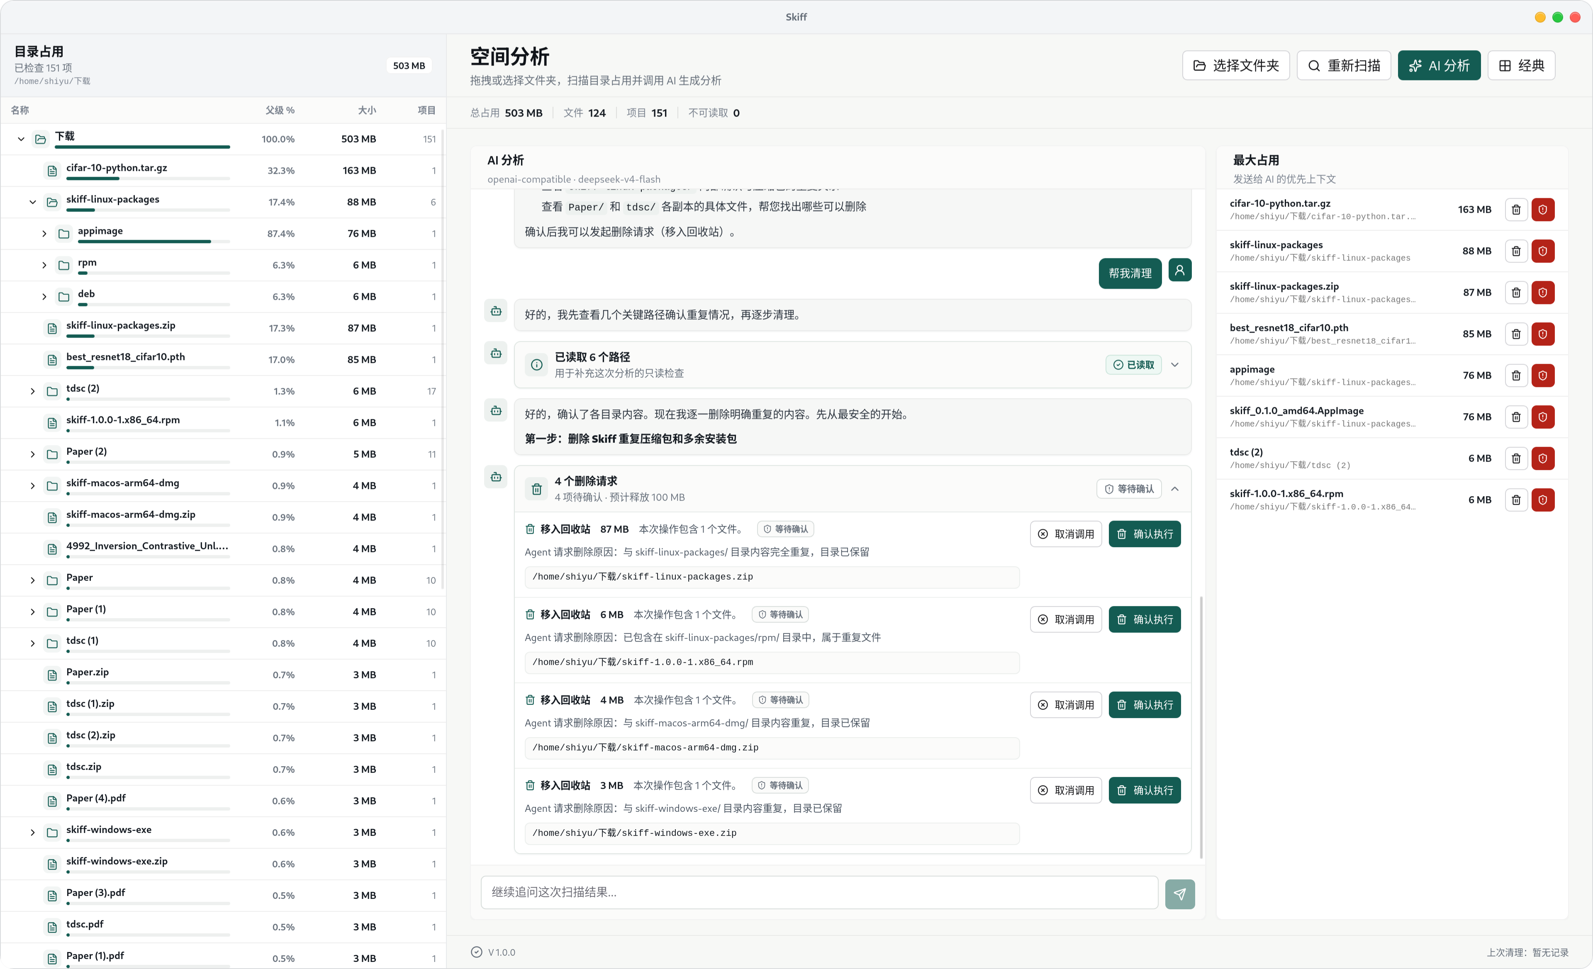This screenshot has height=969, width=1593.
Task: Click the send message paper-plane icon
Action: [x=1179, y=894]
